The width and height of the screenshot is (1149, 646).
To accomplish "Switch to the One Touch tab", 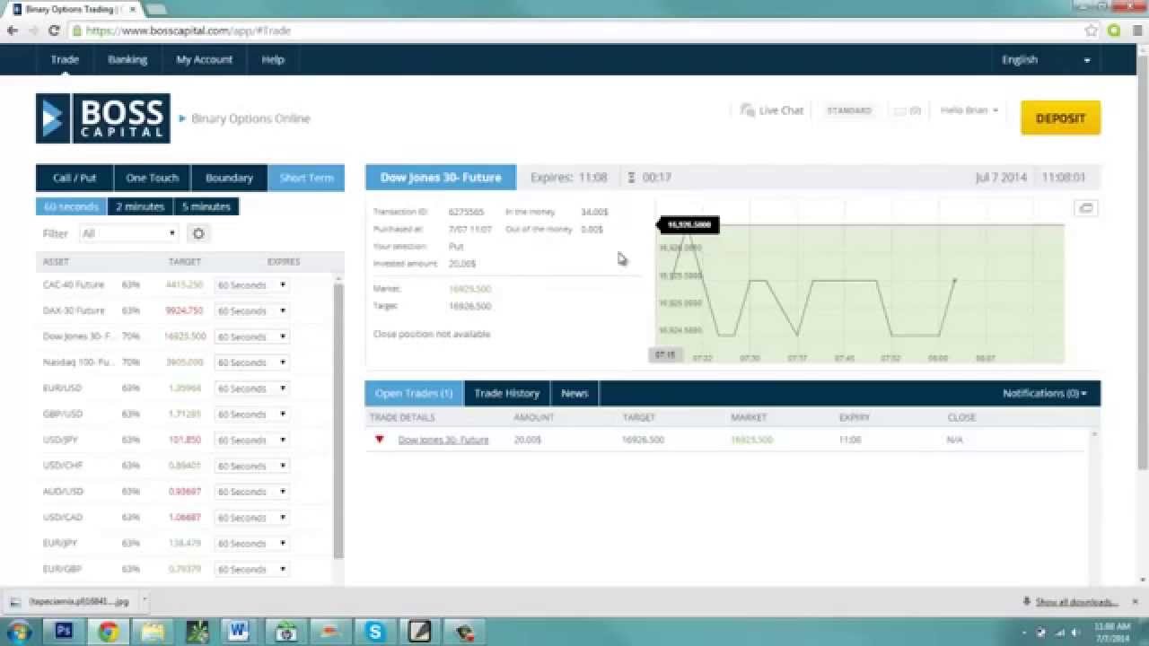I will [152, 178].
